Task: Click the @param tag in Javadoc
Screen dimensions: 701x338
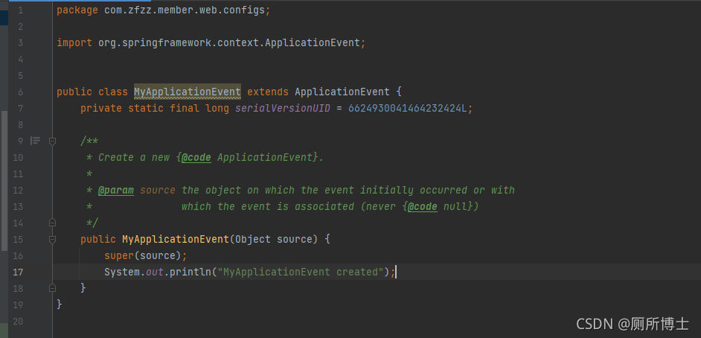Action: 116,191
